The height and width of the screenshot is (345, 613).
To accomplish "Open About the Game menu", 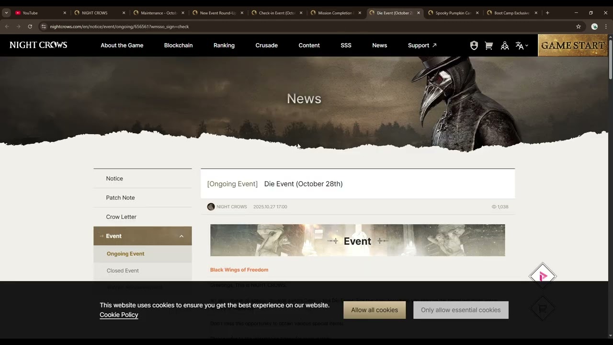I will (122, 45).
